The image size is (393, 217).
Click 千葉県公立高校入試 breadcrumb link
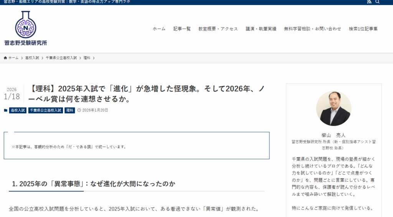pos(61,58)
